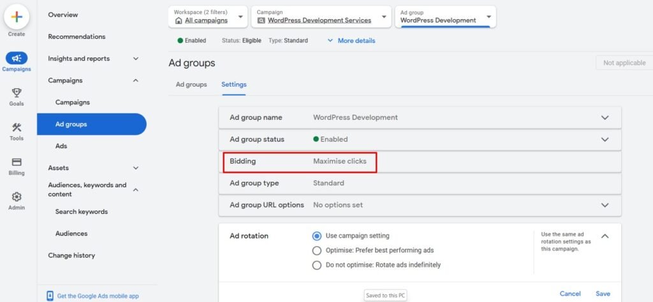Click the WordPress Development name value
The width and height of the screenshot is (653, 302).
click(x=355, y=118)
